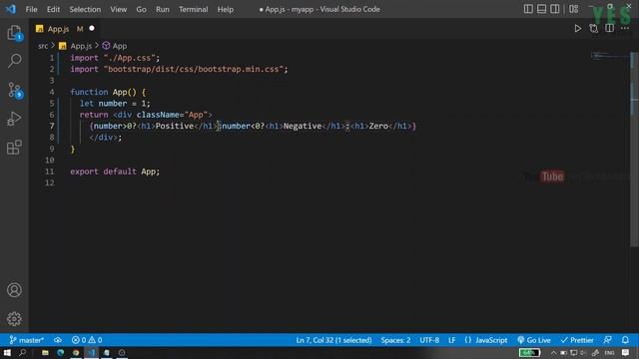Click the ENG input language indicator
The height and width of the screenshot is (359, 639).
pos(609,352)
